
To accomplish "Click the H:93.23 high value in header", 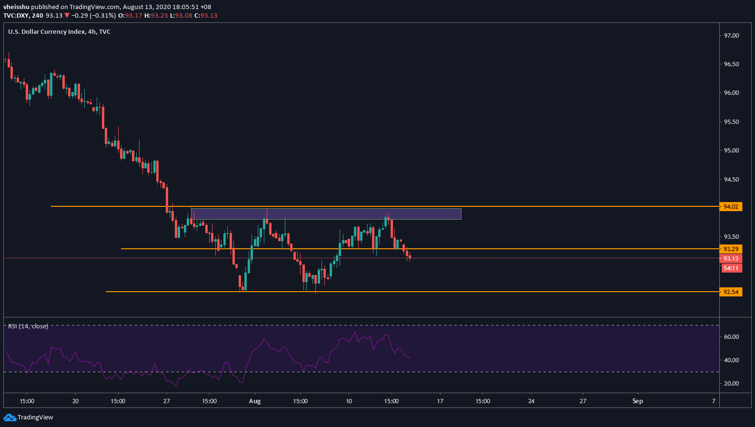I will (156, 16).
